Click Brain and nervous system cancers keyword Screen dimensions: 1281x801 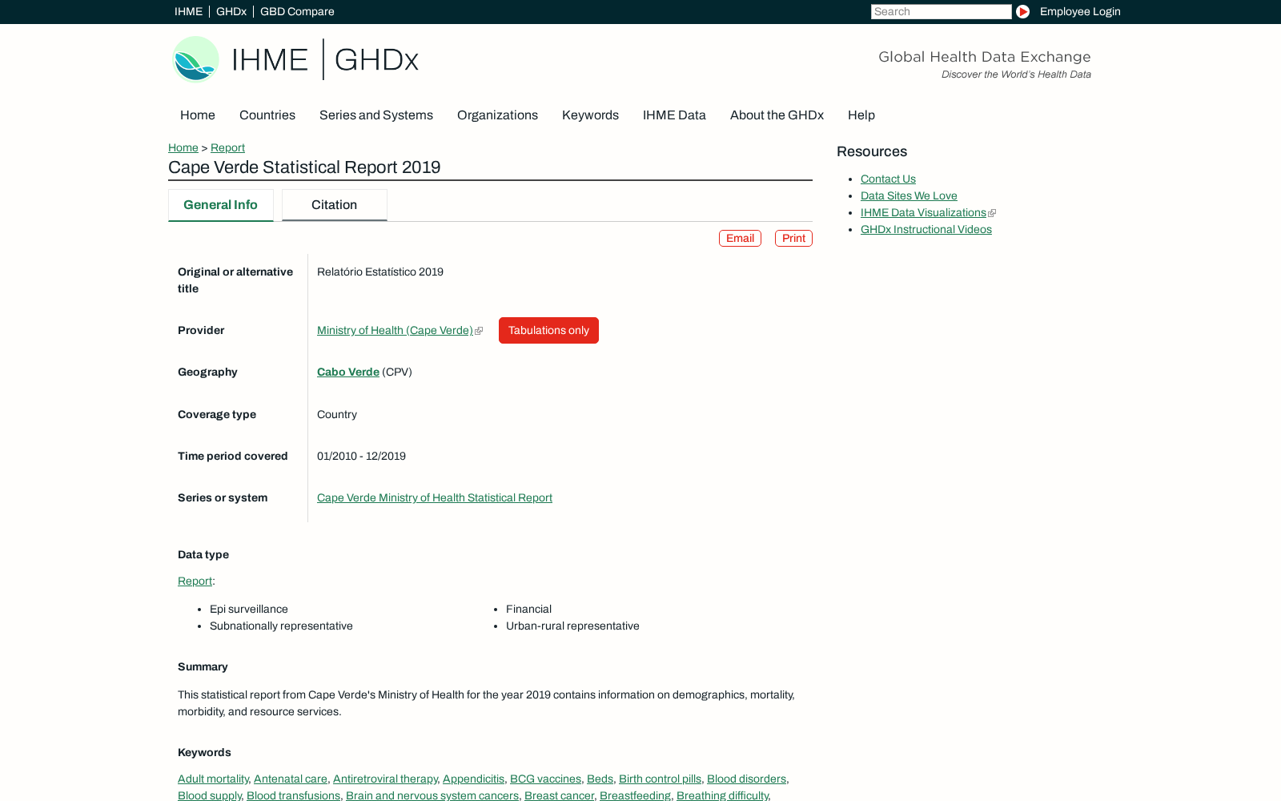(432, 795)
